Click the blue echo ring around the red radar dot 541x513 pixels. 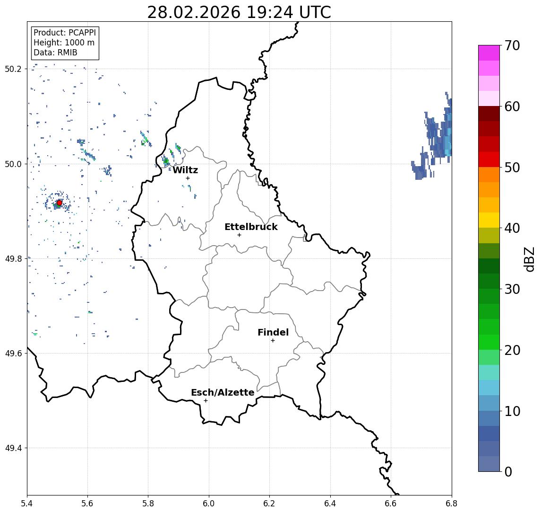point(58,202)
